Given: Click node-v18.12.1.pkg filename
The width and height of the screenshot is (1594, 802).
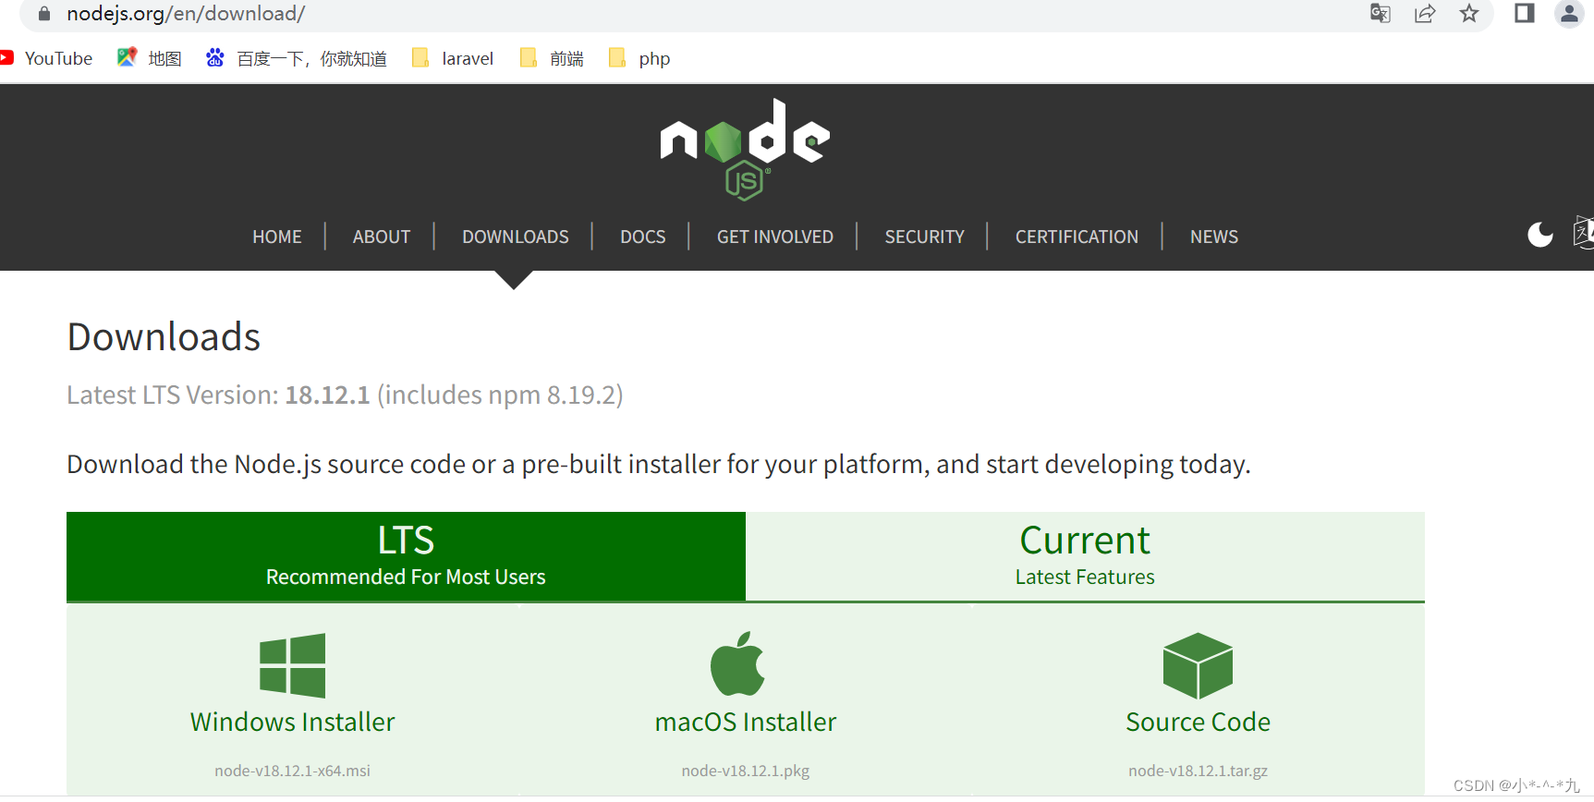Looking at the screenshot, I should coord(746,771).
